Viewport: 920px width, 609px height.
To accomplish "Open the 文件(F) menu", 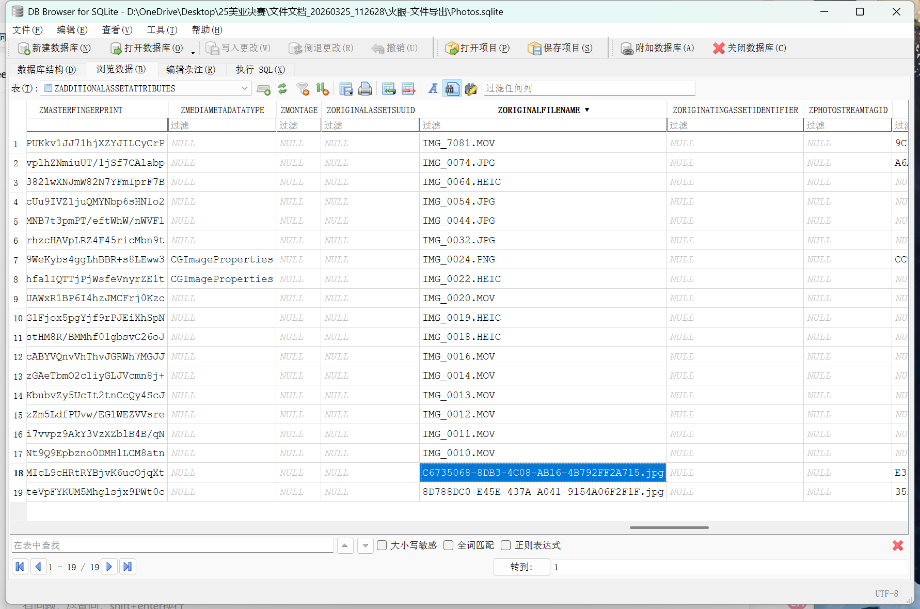I will click(x=27, y=30).
